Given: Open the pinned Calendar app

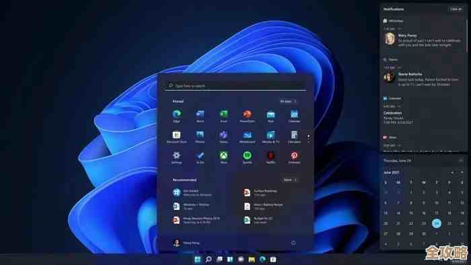Looking at the screenshot, I should [295, 116].
